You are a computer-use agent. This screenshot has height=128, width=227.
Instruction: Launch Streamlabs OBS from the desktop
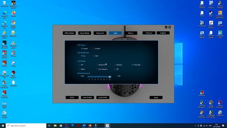pos(220,34)
